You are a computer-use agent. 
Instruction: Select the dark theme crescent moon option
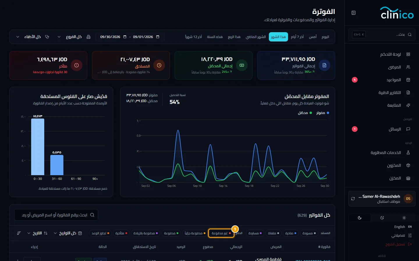tap(360, 218)
